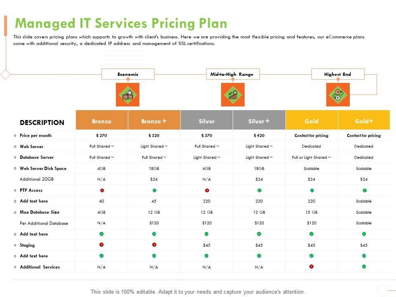Click the red cross for Bronze FTP Access
396x297 pixels.
[x=102, y=191]
